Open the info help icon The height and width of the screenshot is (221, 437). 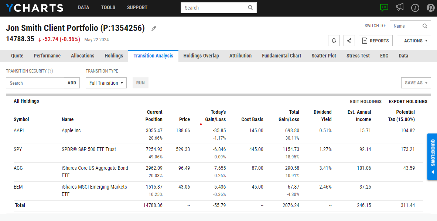(x=415, y=7)
